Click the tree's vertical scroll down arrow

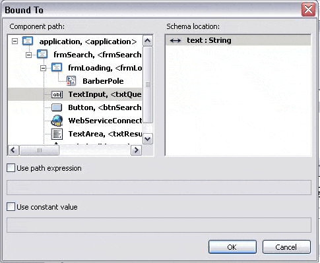[148, 139]
